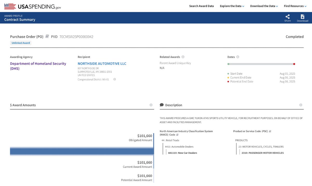Open glossary icon next to Purchase Order (PO)

pos(47,36)
